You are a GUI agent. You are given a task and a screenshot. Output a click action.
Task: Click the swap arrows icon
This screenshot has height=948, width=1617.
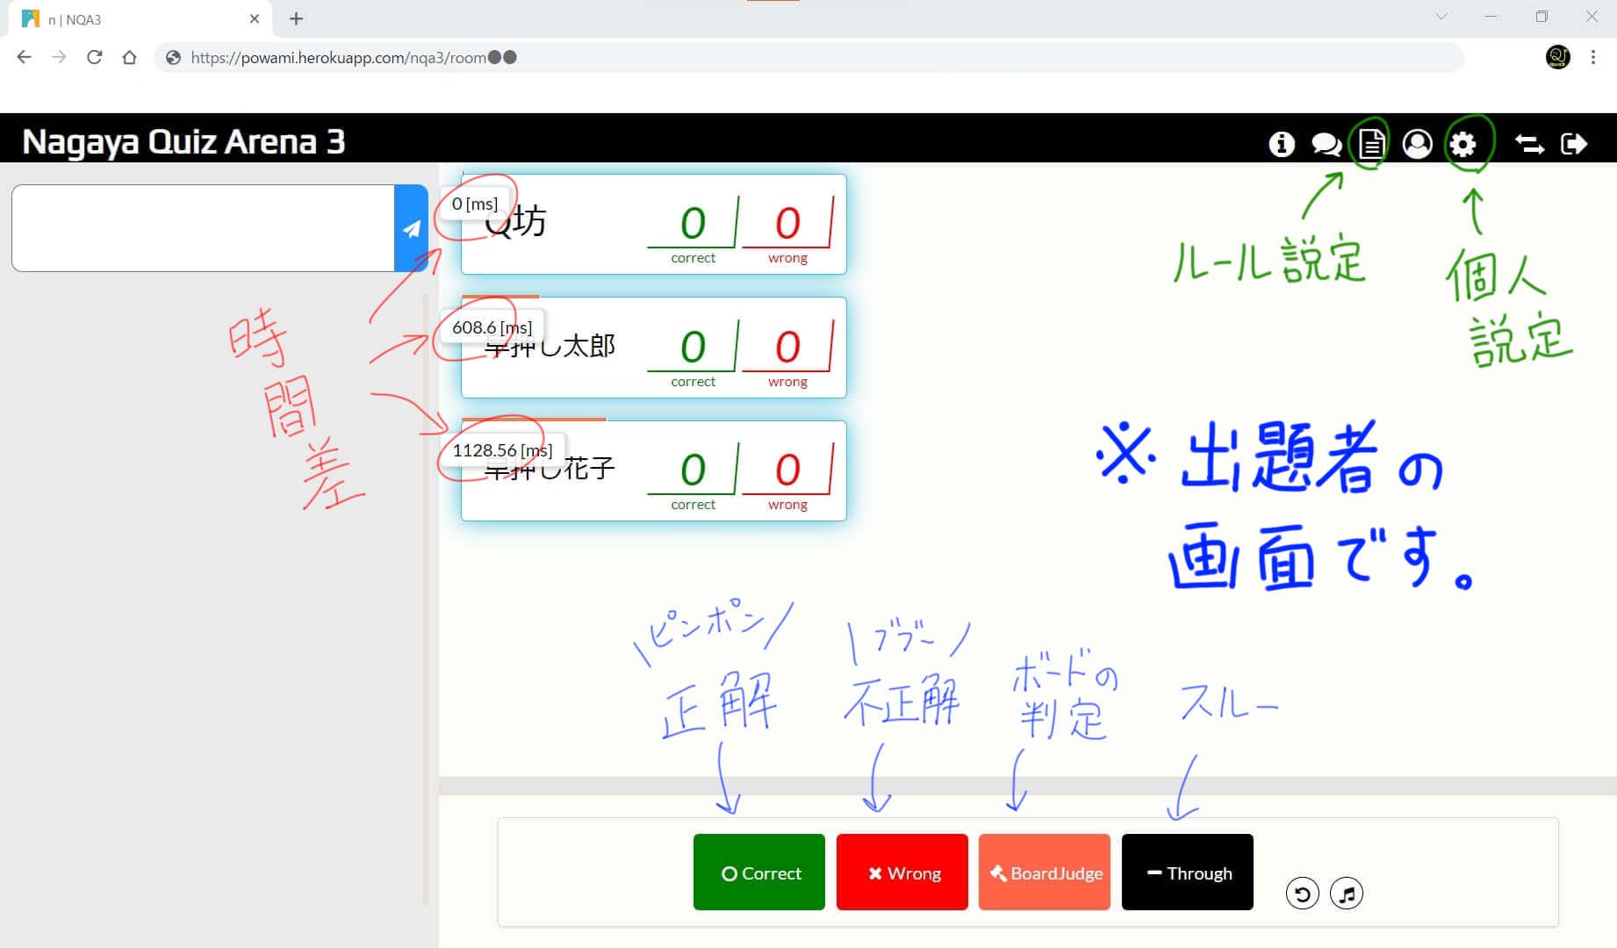1529,144
